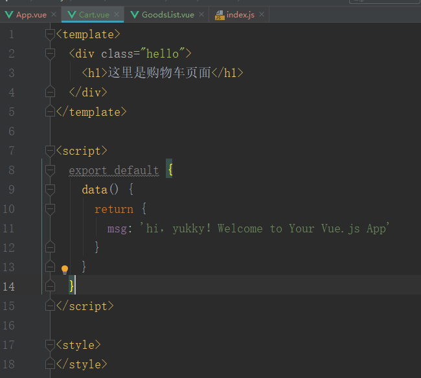Viewport: 421px width, 378px height.
Task: Click fold end marker at closing template tag
Action: point(50,111)
